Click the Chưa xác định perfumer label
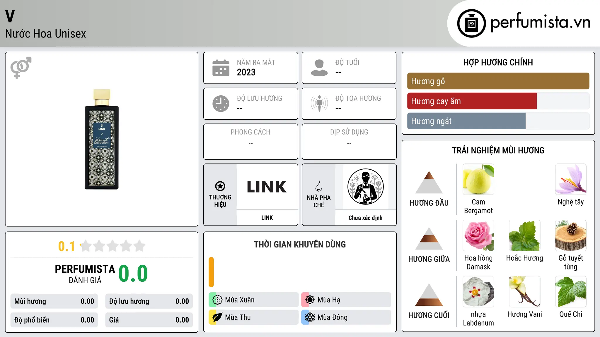This screenshot has width=600, height=337. 365,218
